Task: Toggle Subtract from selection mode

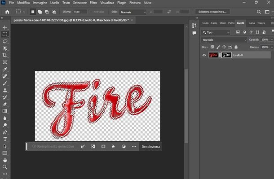Action: (x=47, y=12)
